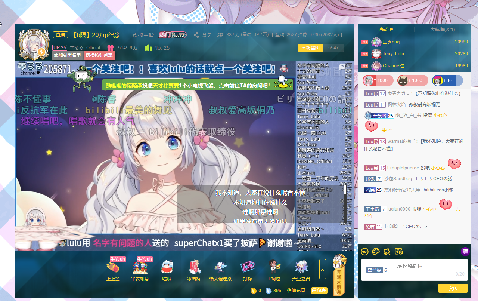
Task: Click the viewer count icon
Action: [x=220, y=35]
